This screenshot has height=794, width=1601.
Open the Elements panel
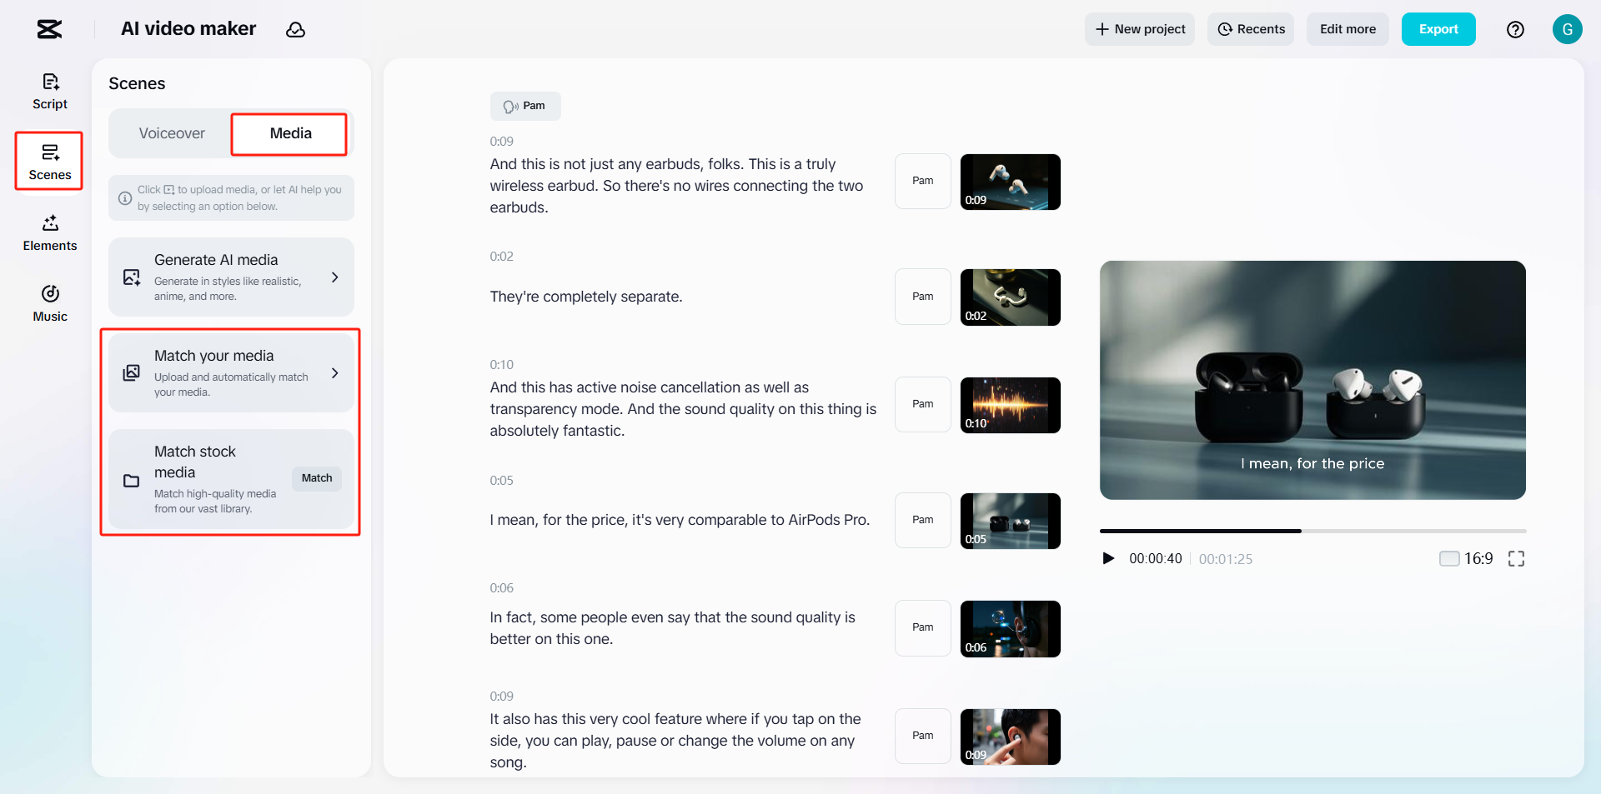tap(49, 232)
